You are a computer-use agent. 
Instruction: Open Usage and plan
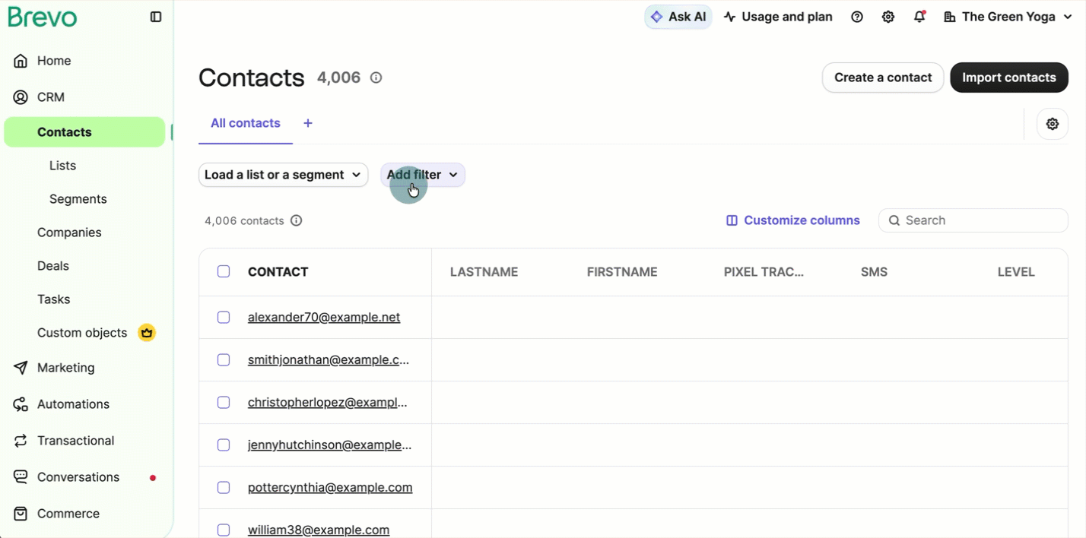[x=778, y=17]
